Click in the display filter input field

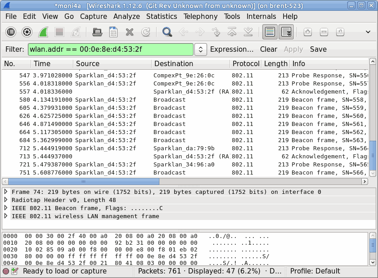click(111, 49)
